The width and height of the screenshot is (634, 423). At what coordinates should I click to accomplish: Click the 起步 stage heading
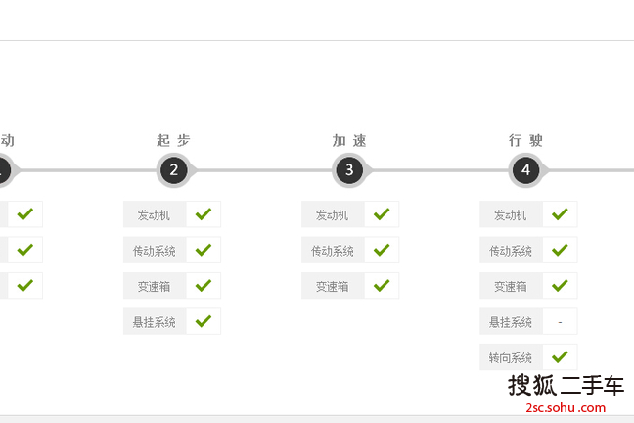point(173,140)
